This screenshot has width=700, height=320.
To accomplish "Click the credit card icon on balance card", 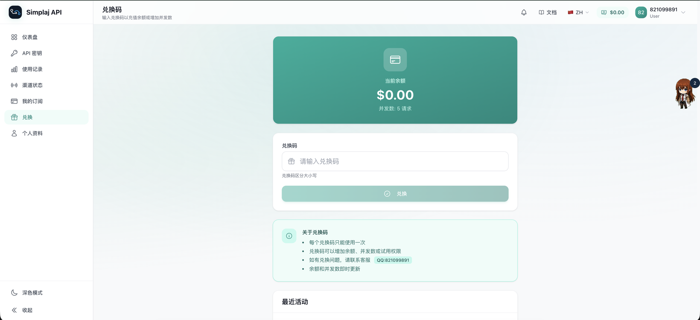I will 395,60.
